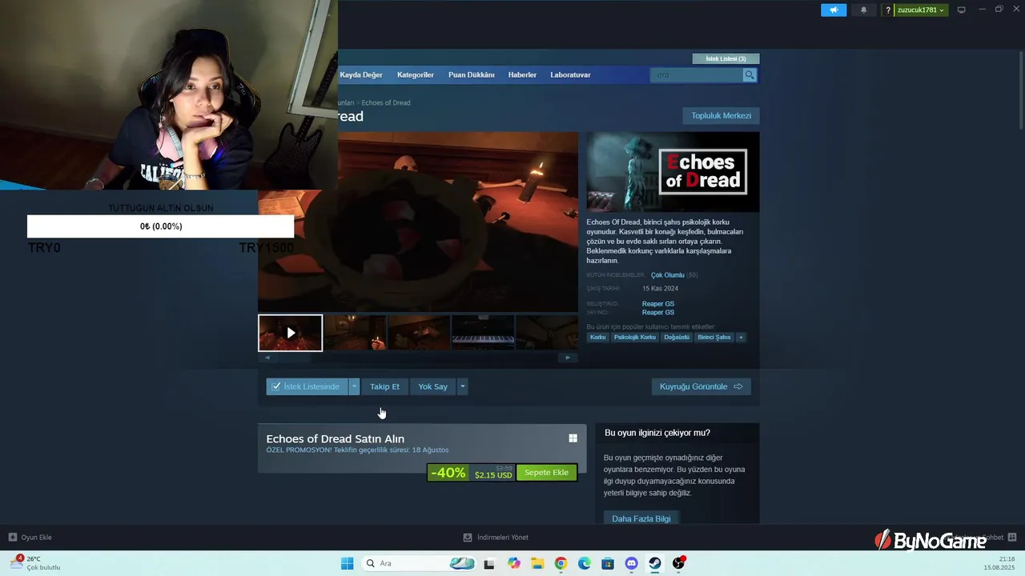The height and width of the screenshot is (576, 1025).
Task: Click the question mark help icon
Action: tap(888, 10)
